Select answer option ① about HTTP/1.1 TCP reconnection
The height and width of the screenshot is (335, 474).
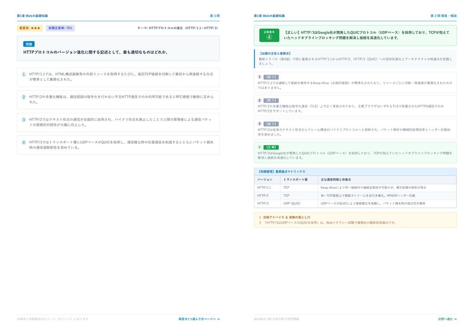tap(118, 77)
